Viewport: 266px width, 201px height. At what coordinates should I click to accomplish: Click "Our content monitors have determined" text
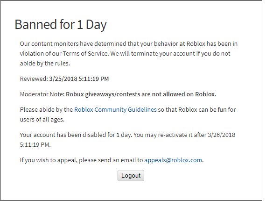coord(73,43)
